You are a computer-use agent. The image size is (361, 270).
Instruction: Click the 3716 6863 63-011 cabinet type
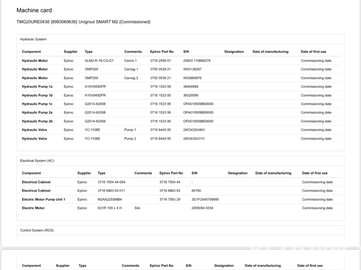(111, 191)
